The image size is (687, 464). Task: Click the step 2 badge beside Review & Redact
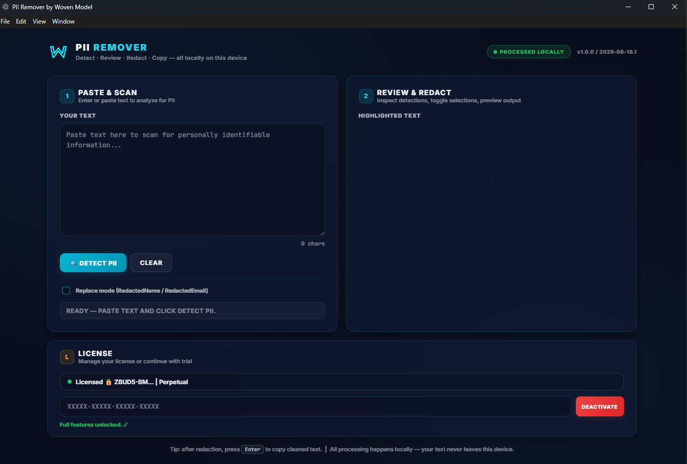pos(366,96)
